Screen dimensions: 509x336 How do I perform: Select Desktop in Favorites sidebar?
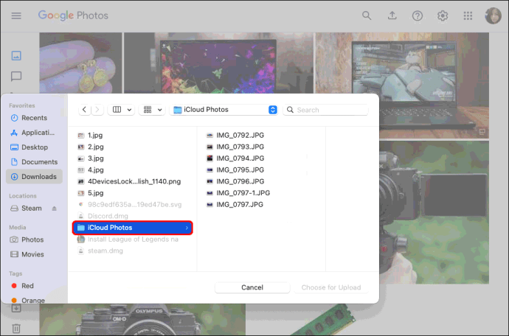coord(34,147)
